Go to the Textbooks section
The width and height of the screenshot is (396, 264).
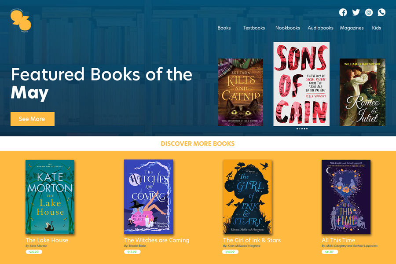point(254,28)
